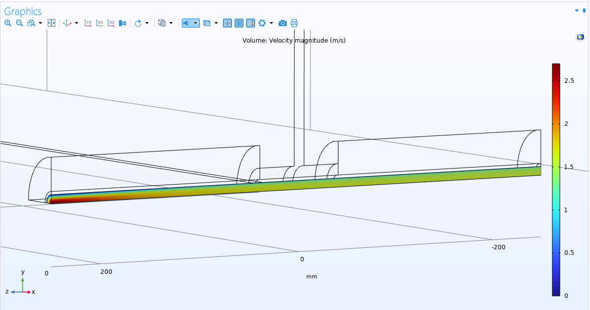Switch to the YZ plane view
The image size is (590, 310).
tap(100, 23)
